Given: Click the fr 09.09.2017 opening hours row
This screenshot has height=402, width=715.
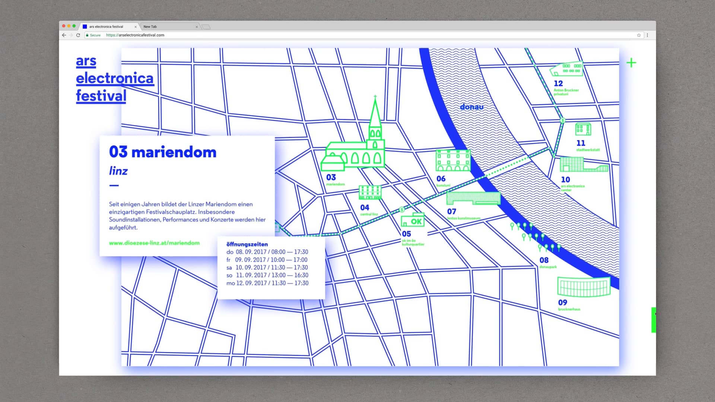Looking at the screenshot, I should (267, 260).
